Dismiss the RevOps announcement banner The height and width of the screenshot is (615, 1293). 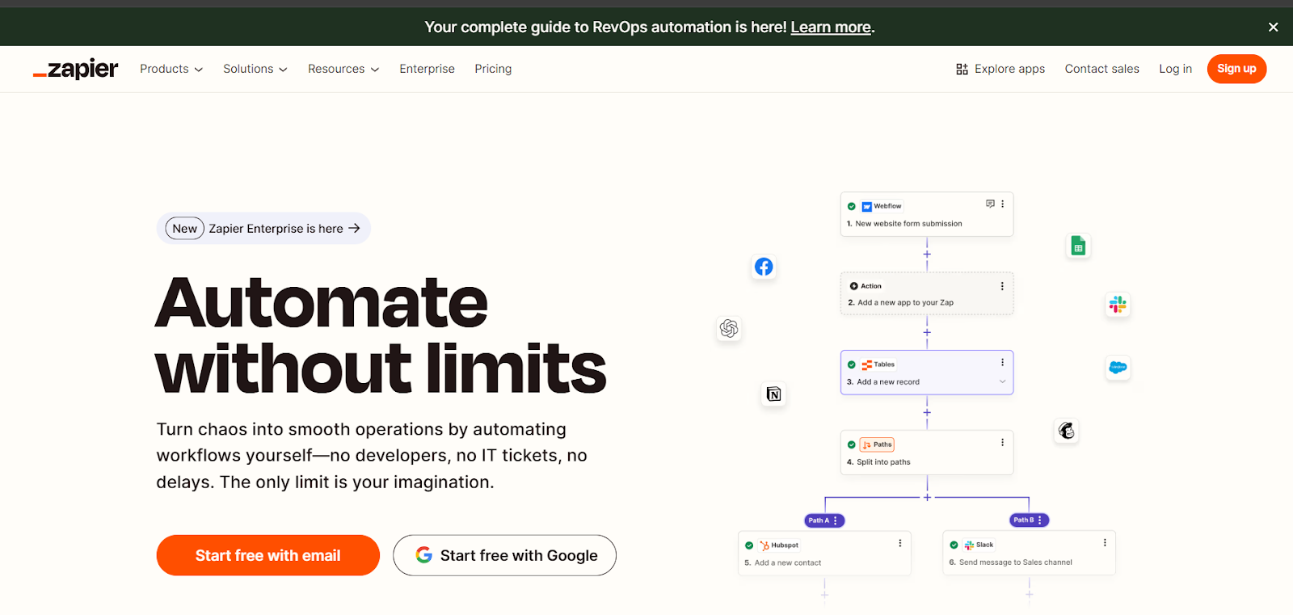coord(1273,27)
